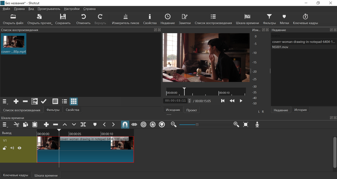Create marker on timeline
This screenshot has width=337, height=179.
click(x=95, y=124)
